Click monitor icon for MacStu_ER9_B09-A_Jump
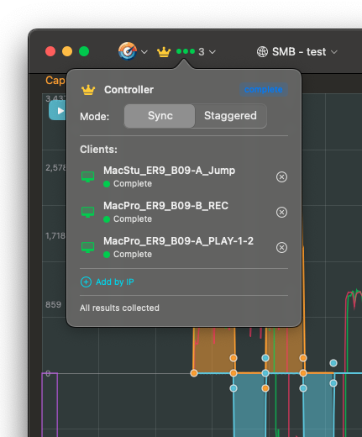 point(87,177)
